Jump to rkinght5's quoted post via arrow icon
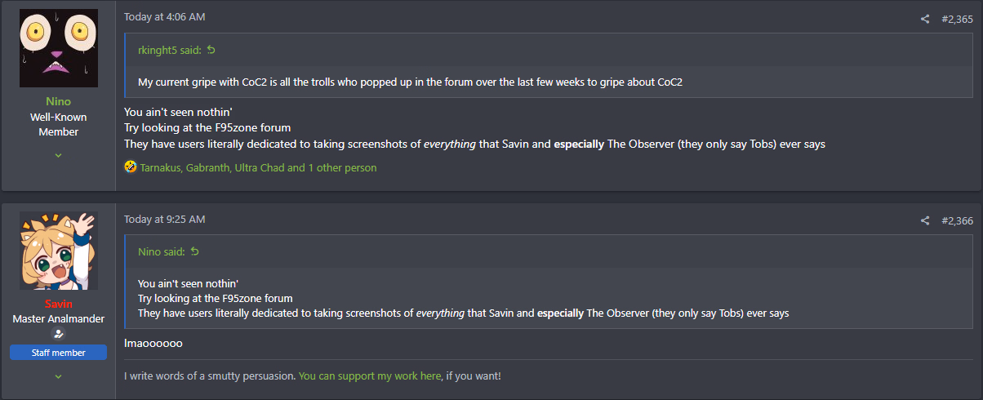 pyautogui.click(x=211, y=51)
